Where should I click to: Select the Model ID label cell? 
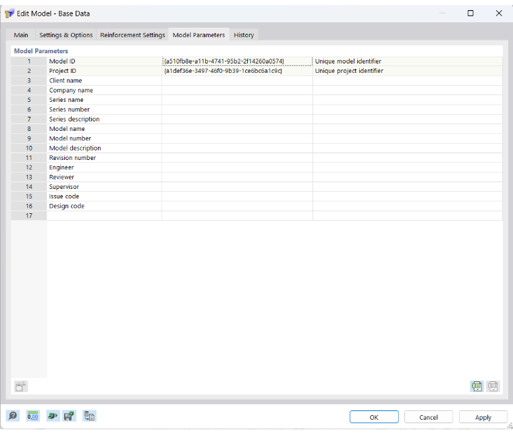click(105, 61)
